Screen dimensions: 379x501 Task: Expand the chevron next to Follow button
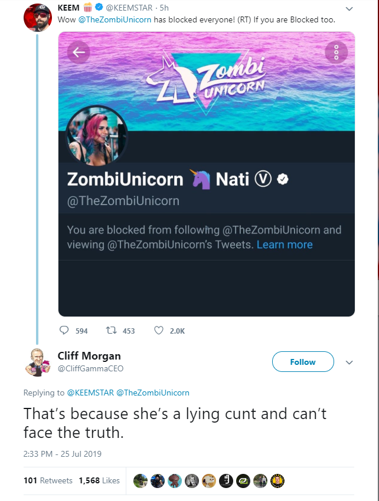(x=349, y=362)
